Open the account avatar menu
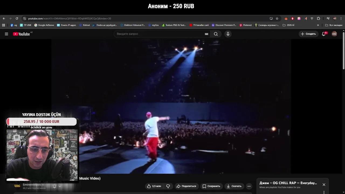Image resolution: width=345 pixels, height=194 pixels. 334,34
